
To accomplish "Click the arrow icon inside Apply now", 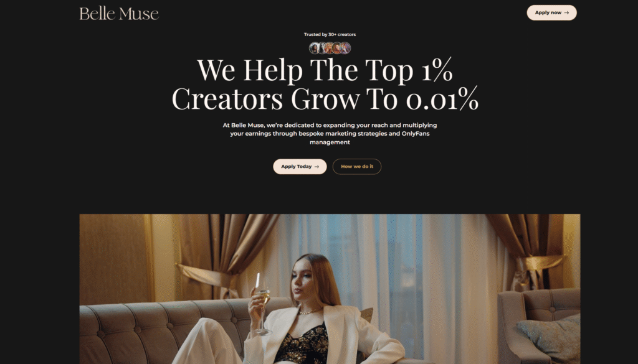I will pyautogui.click(x=566, y=12).
